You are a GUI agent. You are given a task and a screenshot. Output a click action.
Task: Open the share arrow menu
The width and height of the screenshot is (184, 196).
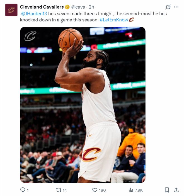pyautogui.click(x=176, y=190)
